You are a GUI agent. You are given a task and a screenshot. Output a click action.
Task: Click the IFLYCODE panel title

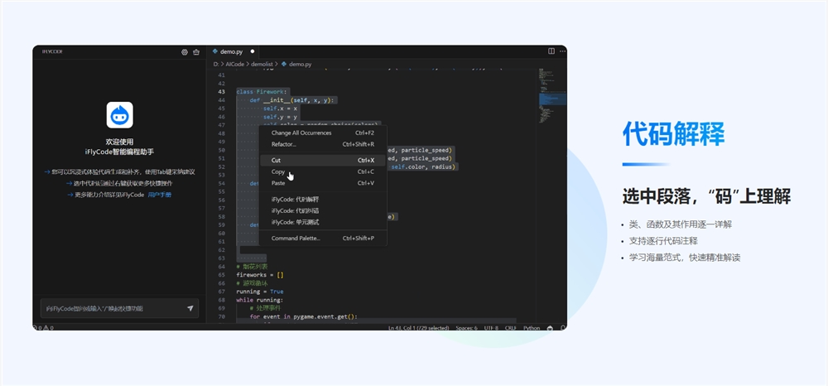pyautogui.click(x=52, y=51)
